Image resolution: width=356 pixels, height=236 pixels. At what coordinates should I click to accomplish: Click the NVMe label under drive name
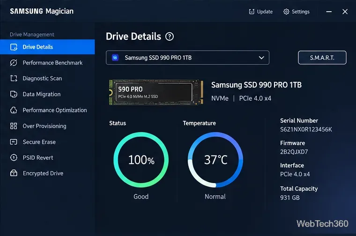click(220, 98)
